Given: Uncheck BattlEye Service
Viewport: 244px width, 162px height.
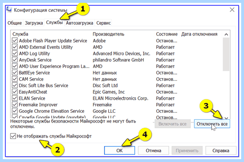Looking at the screenshot, I should click(x=15, y=72).
